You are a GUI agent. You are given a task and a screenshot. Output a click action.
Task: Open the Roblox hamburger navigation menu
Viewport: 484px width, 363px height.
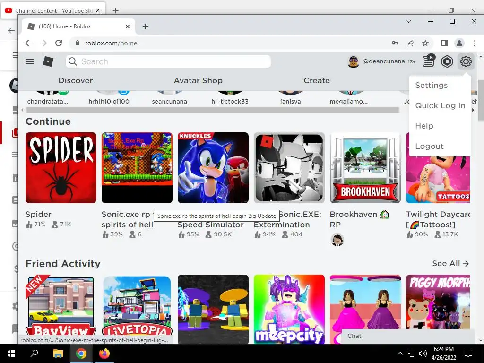[x=30, y=61]
